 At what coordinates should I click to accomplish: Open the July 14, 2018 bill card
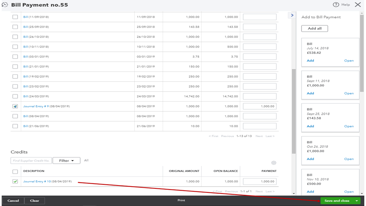tap(349, 60)
